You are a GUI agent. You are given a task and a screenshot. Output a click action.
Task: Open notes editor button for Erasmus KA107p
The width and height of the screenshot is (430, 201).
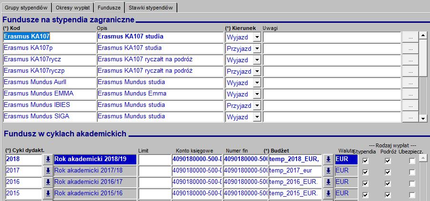click(x=410, y=48)
